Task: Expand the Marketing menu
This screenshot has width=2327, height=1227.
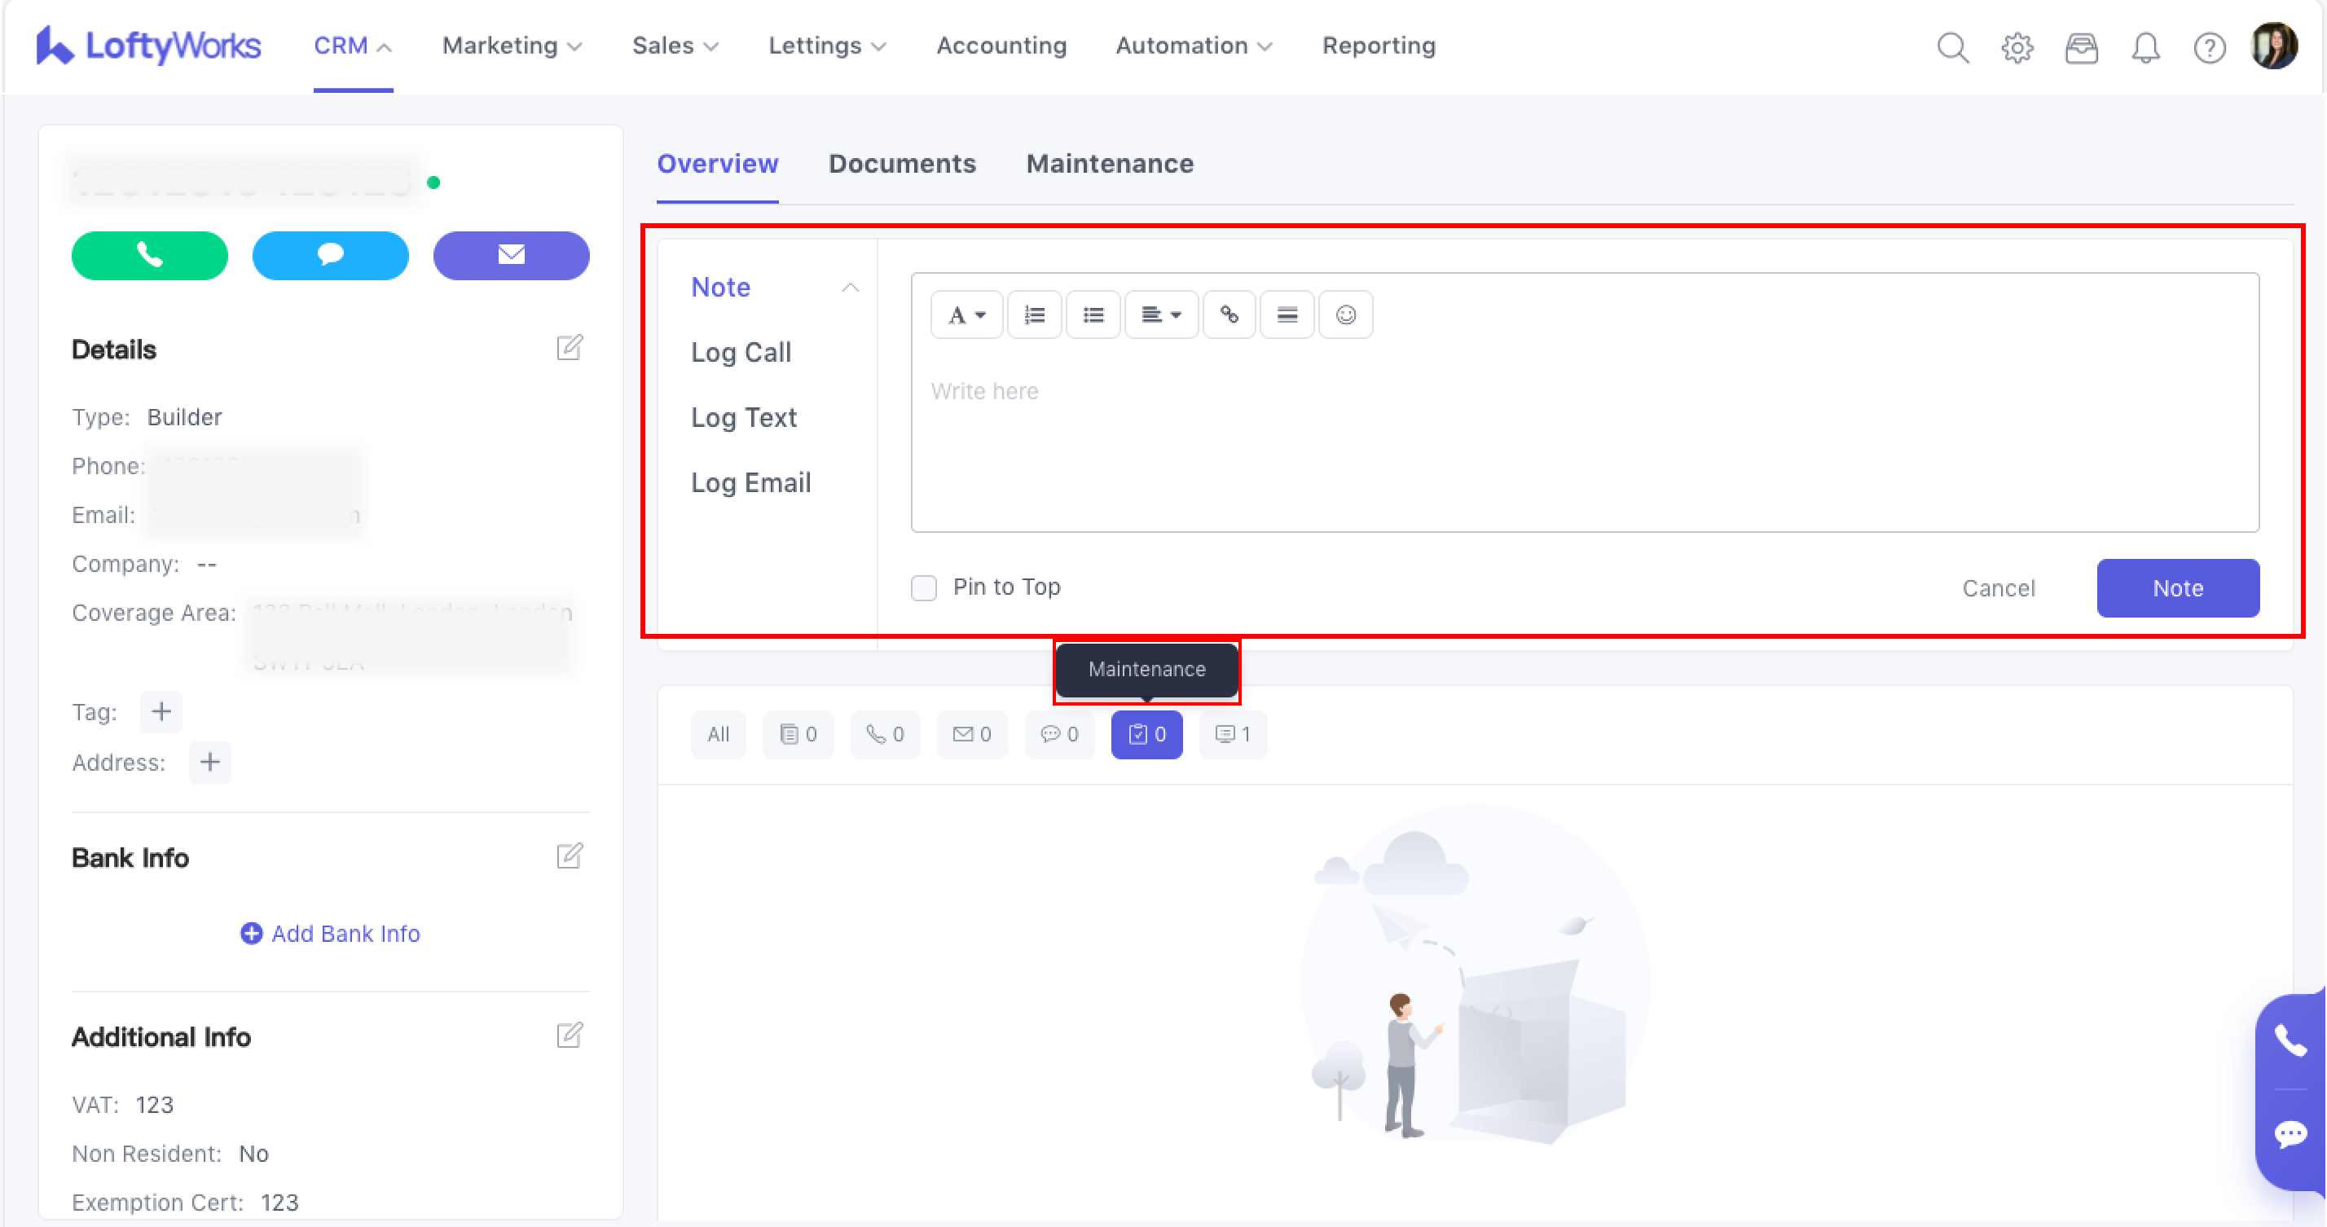Action: [512, 46]
